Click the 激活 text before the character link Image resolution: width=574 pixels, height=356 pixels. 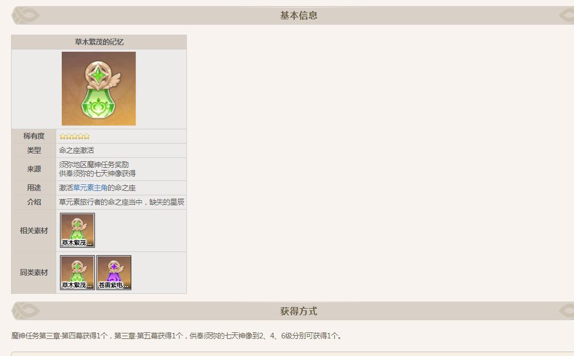66,188
